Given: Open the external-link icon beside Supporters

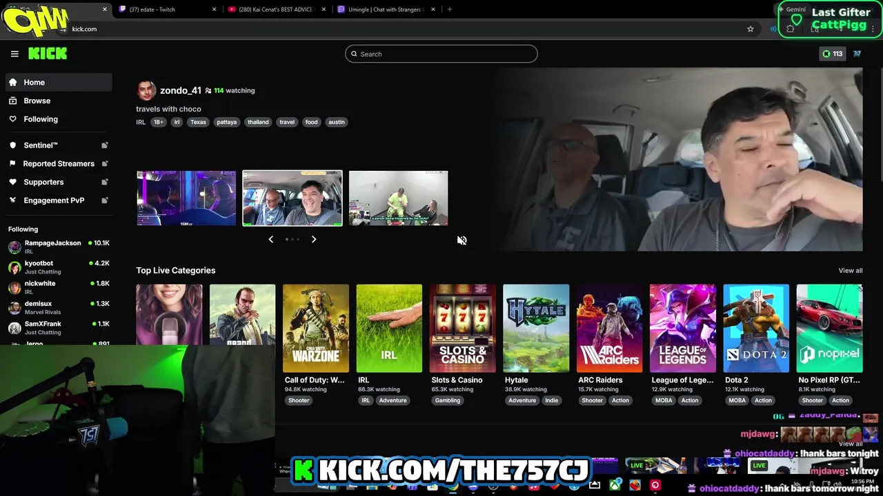Looking at the screenshot, I should (x=105, y=182).
